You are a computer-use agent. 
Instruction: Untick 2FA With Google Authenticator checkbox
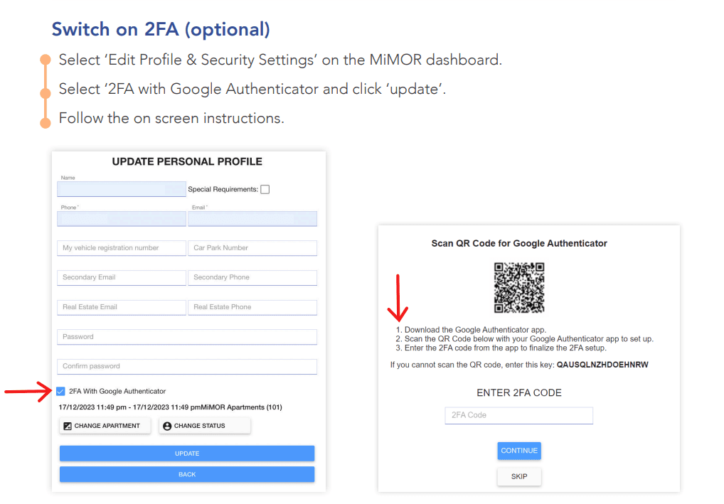click(60, 392)
